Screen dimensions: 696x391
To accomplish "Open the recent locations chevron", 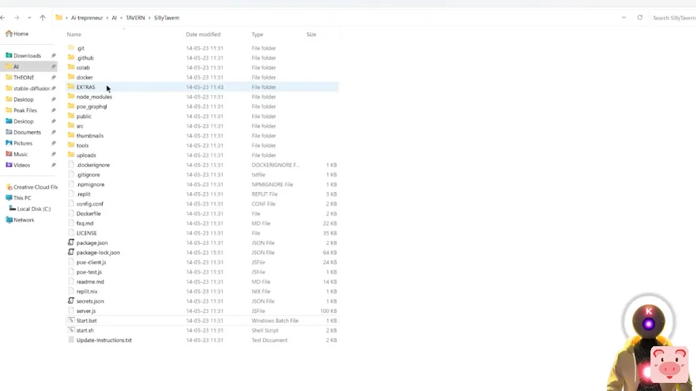I will [29, 18].
